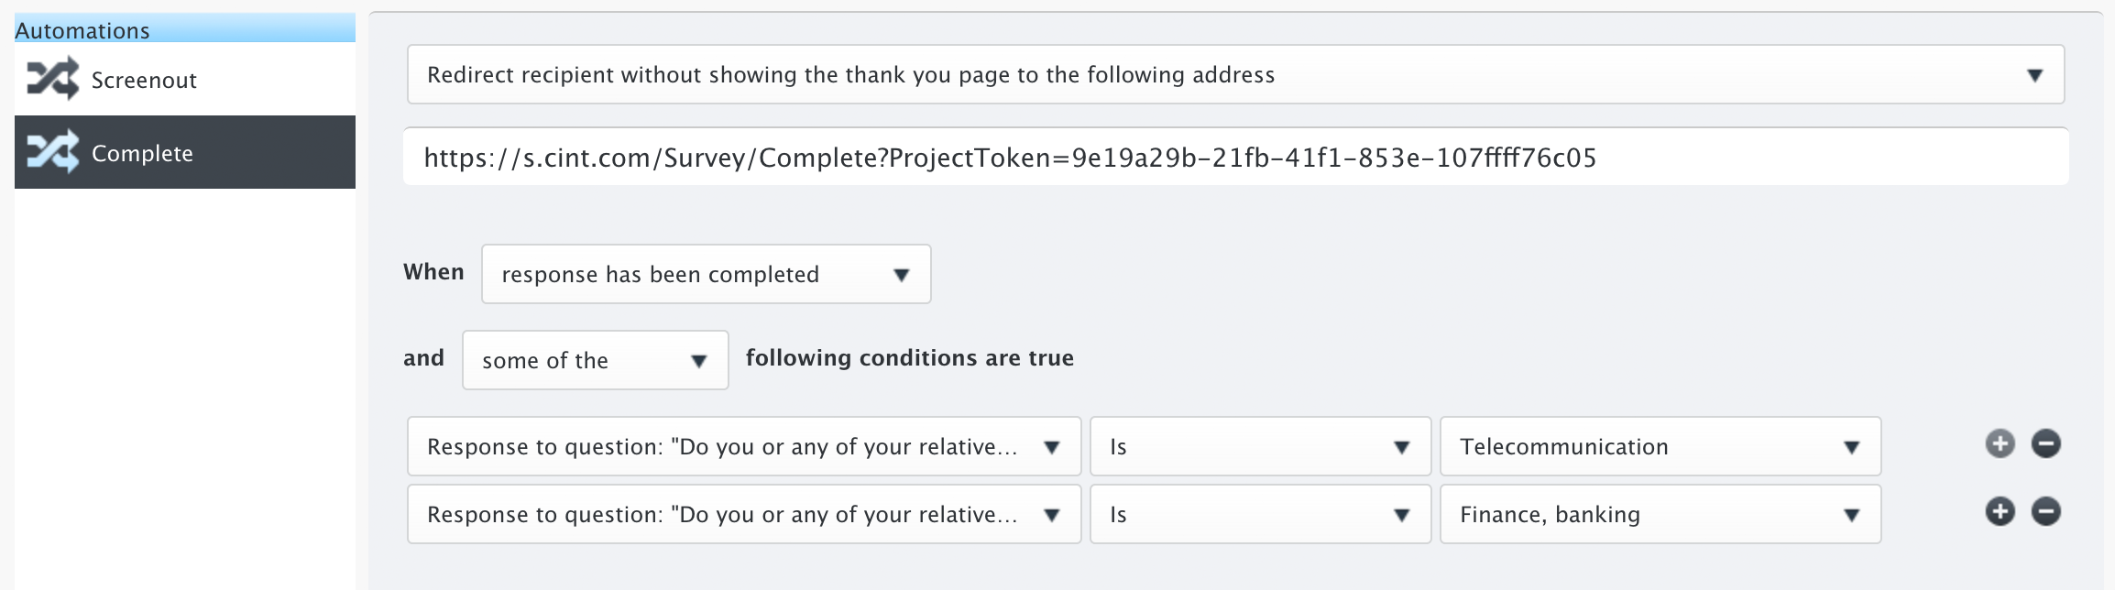Open the Finance, banking value dropdown
This screenshot has width=2115, height=590.
tap(1660, 514)
